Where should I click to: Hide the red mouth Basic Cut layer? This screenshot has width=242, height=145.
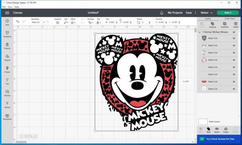(234, 82)
